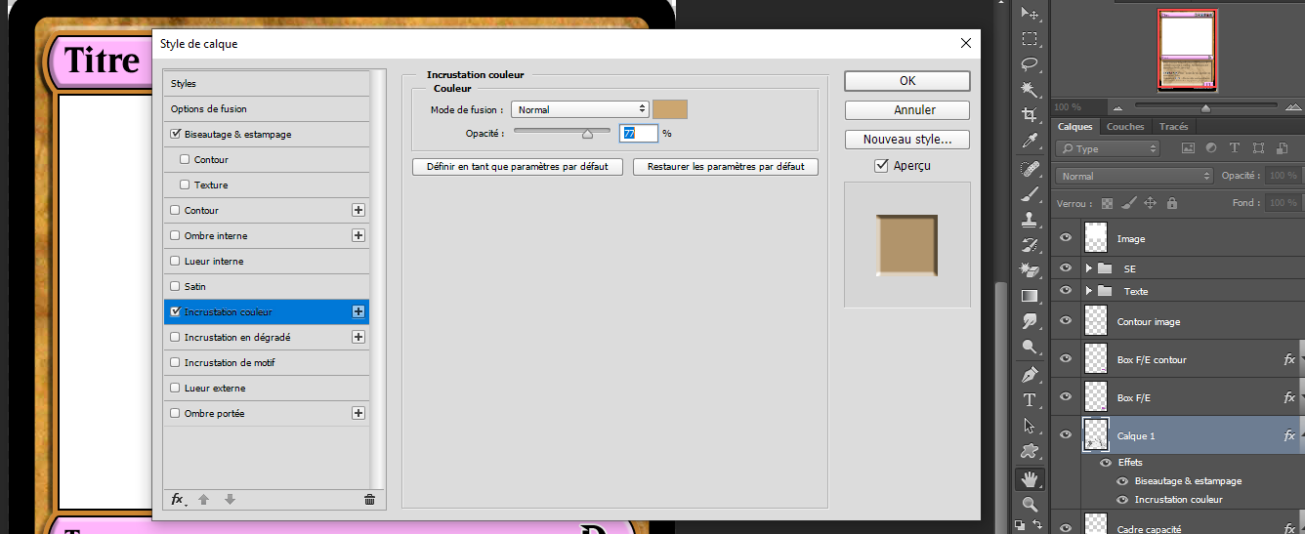This screenshot has width=1305, height=534.
Task: Click the shape layer filter icon
Action: coord(1256,148)
